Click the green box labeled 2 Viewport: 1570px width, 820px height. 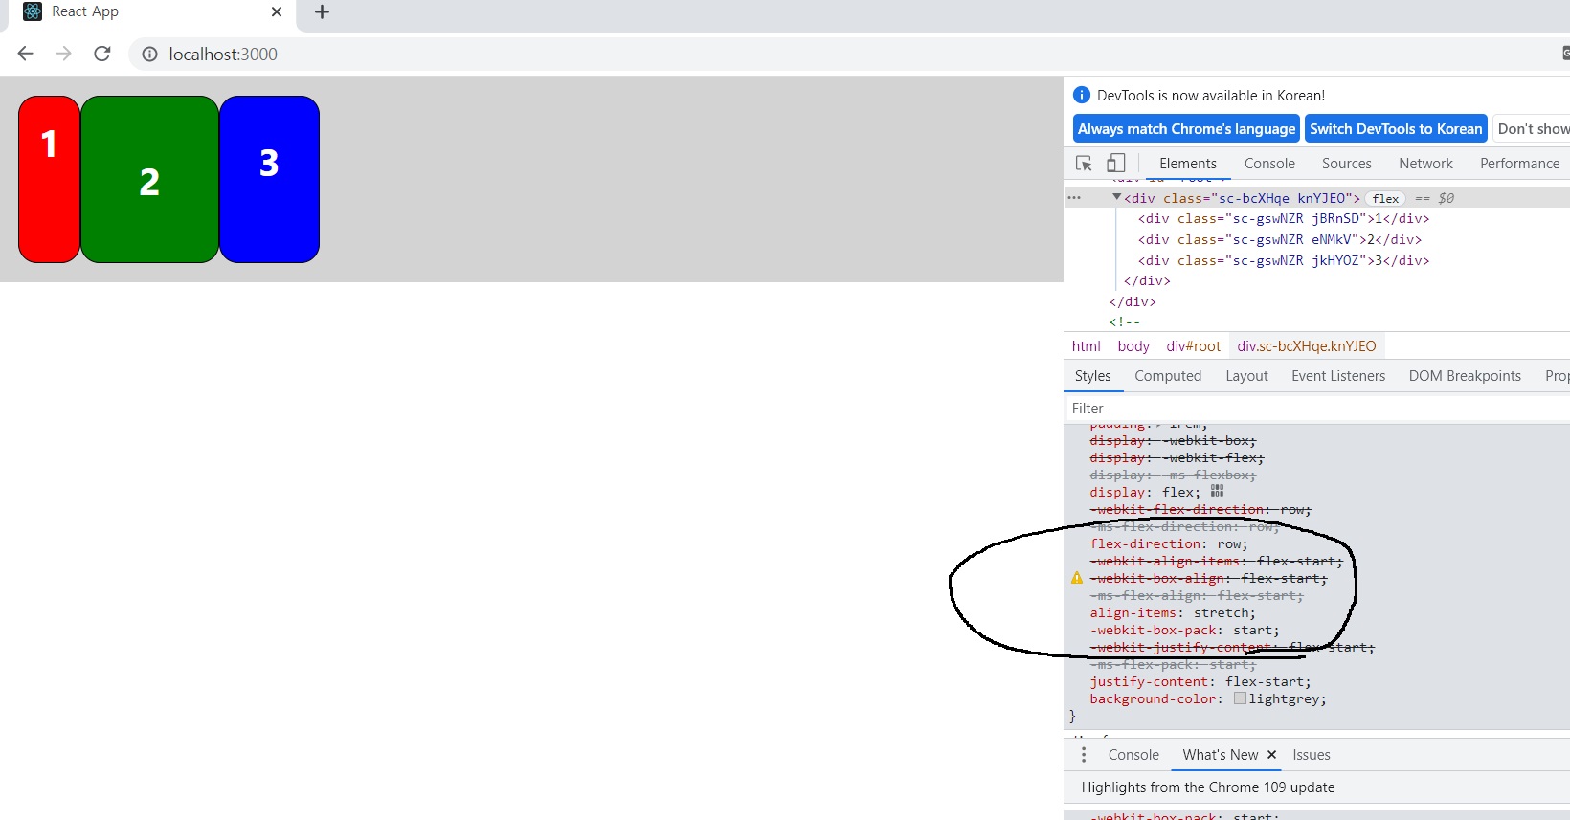pos(149,179)
